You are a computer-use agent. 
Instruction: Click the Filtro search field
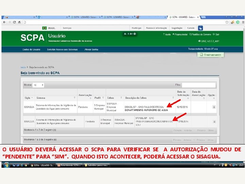click(199, 85)
